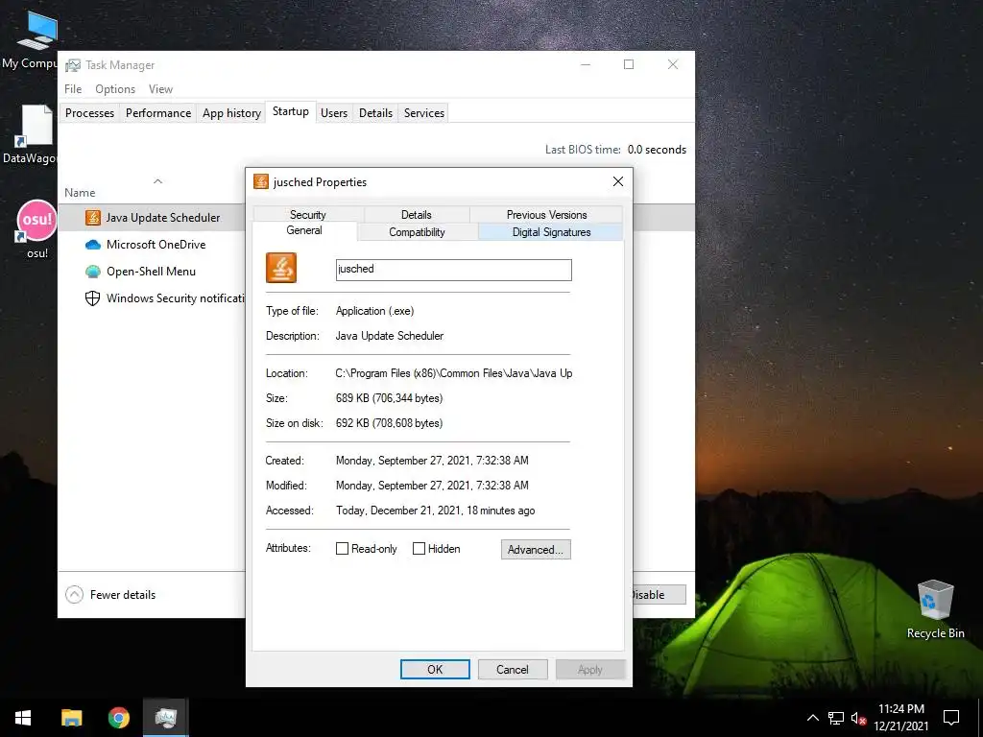The height and width of the screenshot is (737, 983).
Task: Open the Details tab in jusched Properties
Action: pos(417,214)
